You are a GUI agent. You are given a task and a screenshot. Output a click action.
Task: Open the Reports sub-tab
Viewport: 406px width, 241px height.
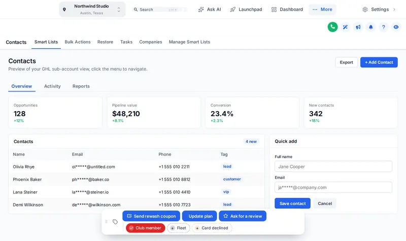[81, 86]
